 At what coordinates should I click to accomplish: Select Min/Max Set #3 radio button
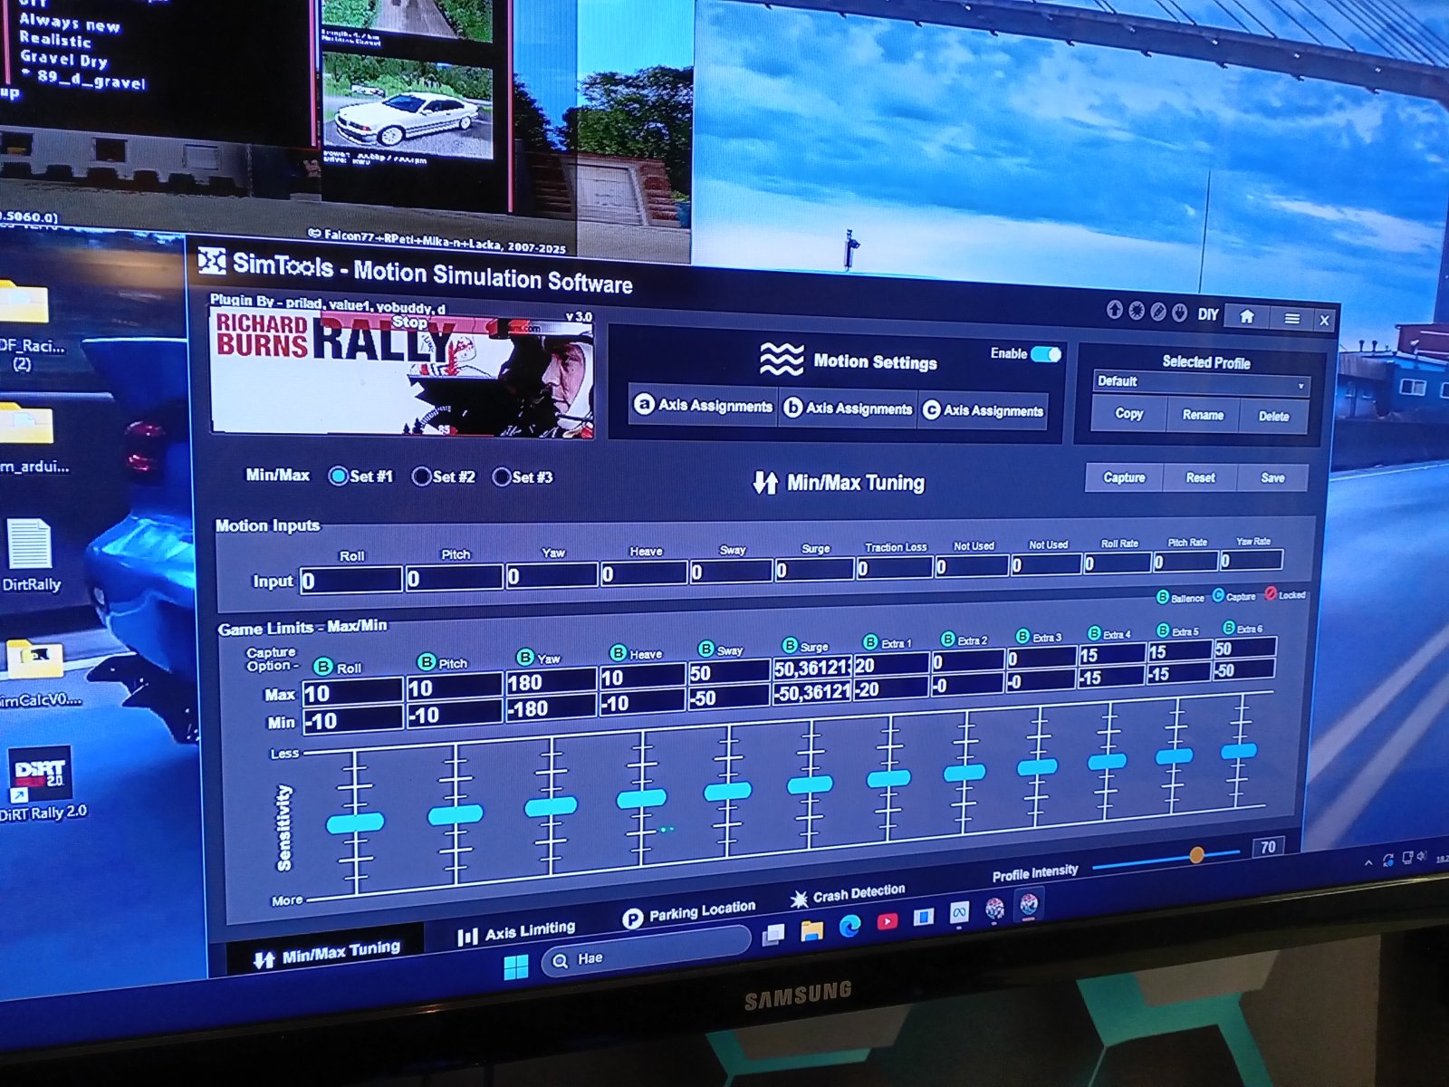click(x=501, y=476)
